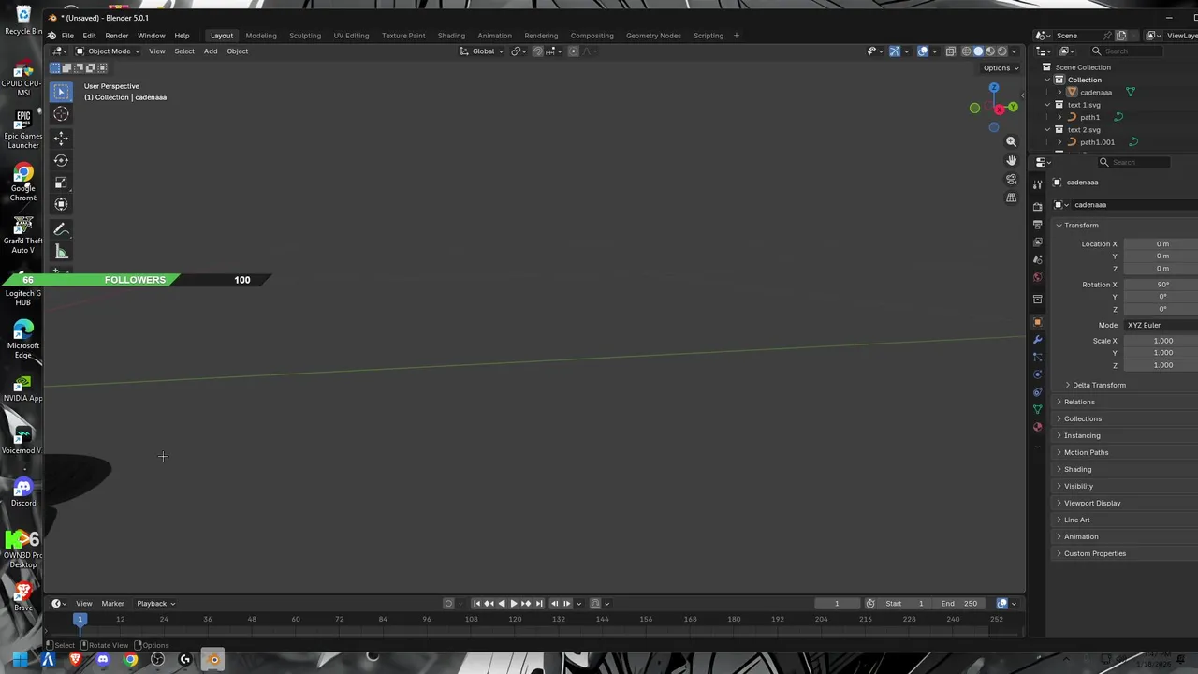Jump to the timeline end frame
The image size is (1198, 674).
click(539, 604)
